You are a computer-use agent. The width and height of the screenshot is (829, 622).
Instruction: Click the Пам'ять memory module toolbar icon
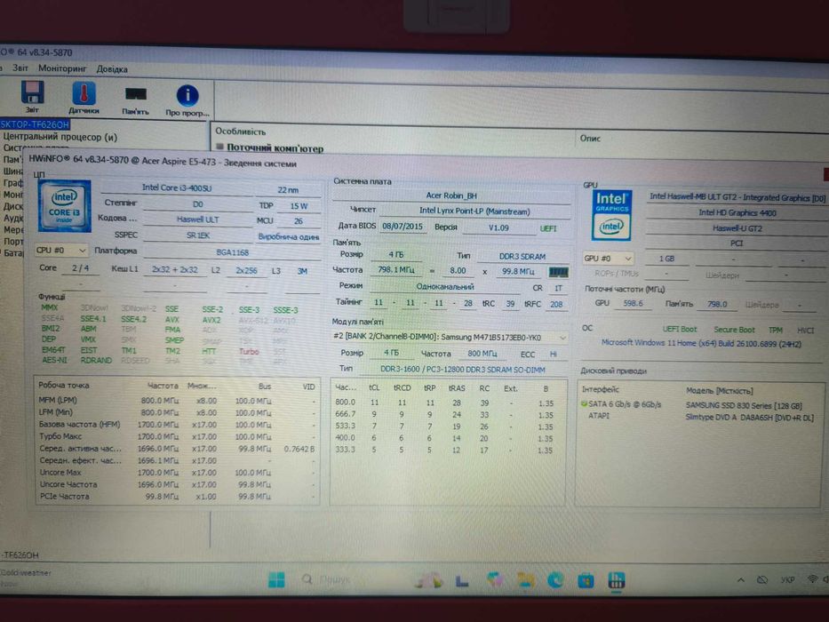[135, 95]
